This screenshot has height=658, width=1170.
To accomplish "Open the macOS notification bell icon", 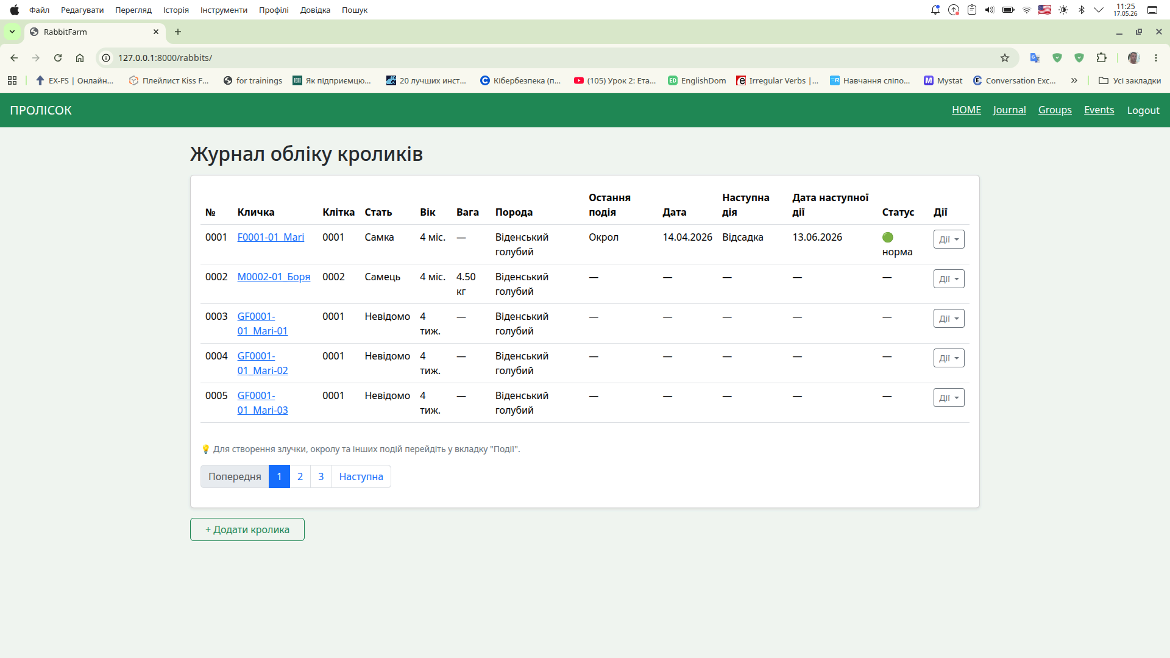I will (935, 10).
